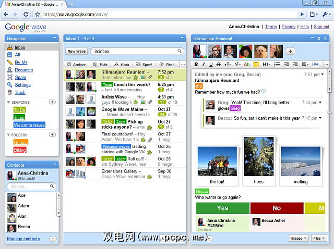Add a contact with the plus button
This screenshot has width=334, height=249.
(x=53, y=239)
